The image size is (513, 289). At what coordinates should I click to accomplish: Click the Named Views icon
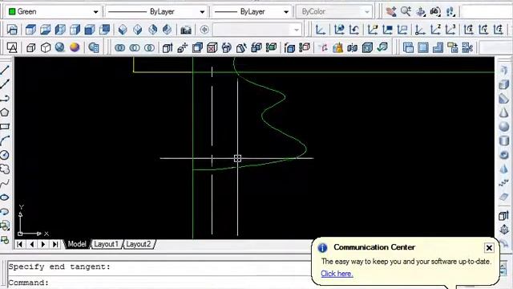coord(12,30)
